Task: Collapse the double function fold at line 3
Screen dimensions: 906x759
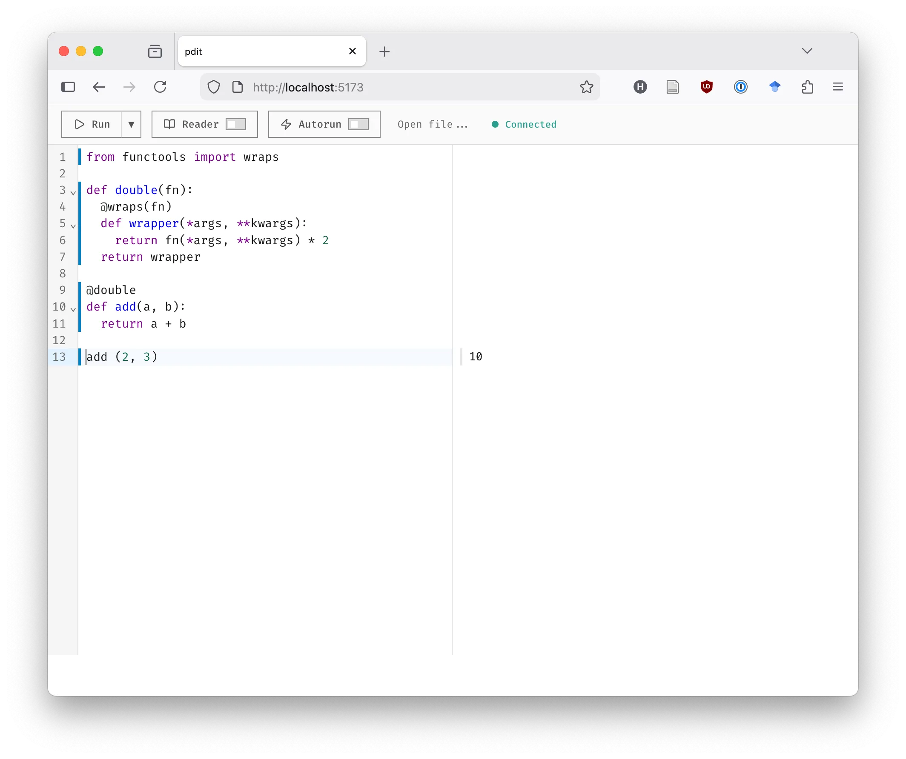Action: tap(73, 193)
